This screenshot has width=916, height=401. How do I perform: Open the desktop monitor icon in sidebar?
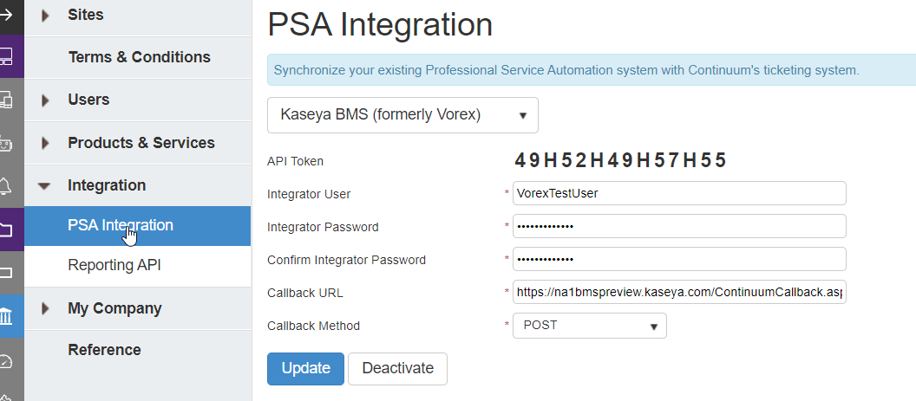click(x=6, y=57)
